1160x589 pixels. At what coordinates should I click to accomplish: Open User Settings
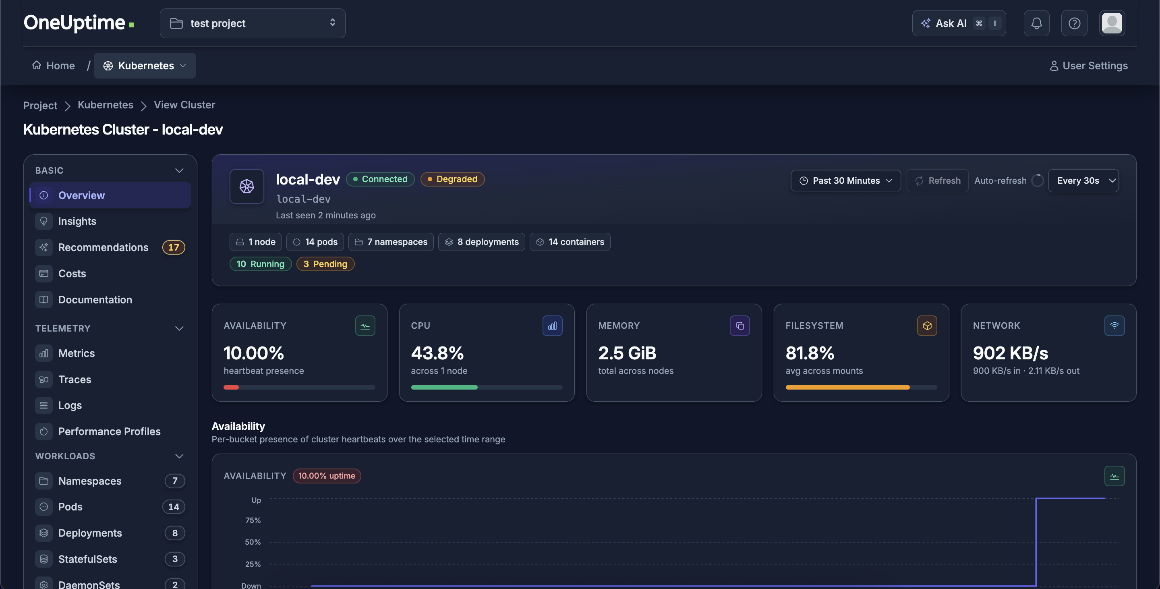[x=1088, y=65]
